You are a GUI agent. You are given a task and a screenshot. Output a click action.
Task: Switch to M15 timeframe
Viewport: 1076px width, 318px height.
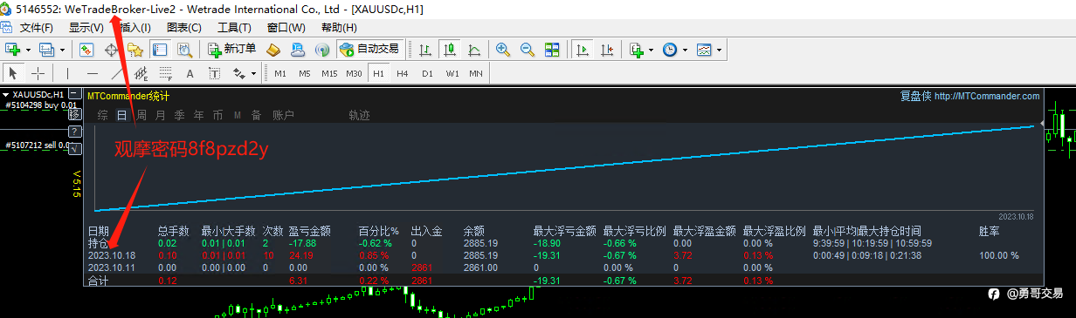[329, 73]
